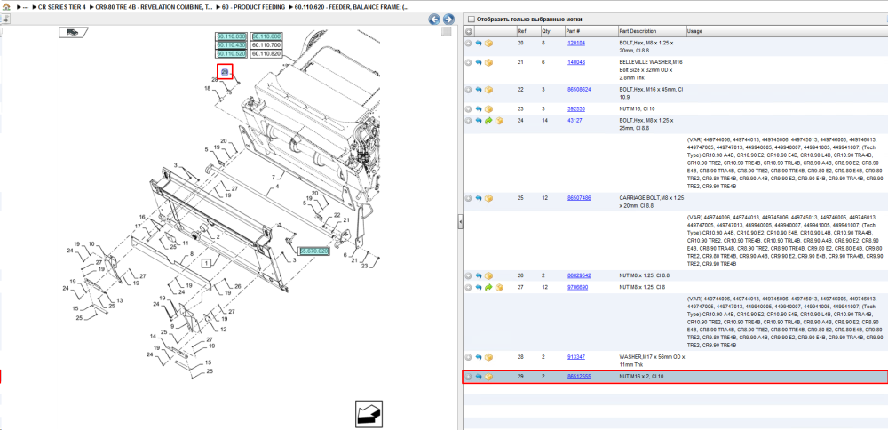Open diagram reference 60.110.520

tap(232, 54)
